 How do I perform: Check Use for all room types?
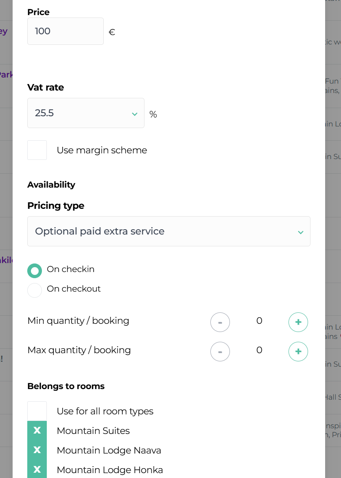(37, 411)
